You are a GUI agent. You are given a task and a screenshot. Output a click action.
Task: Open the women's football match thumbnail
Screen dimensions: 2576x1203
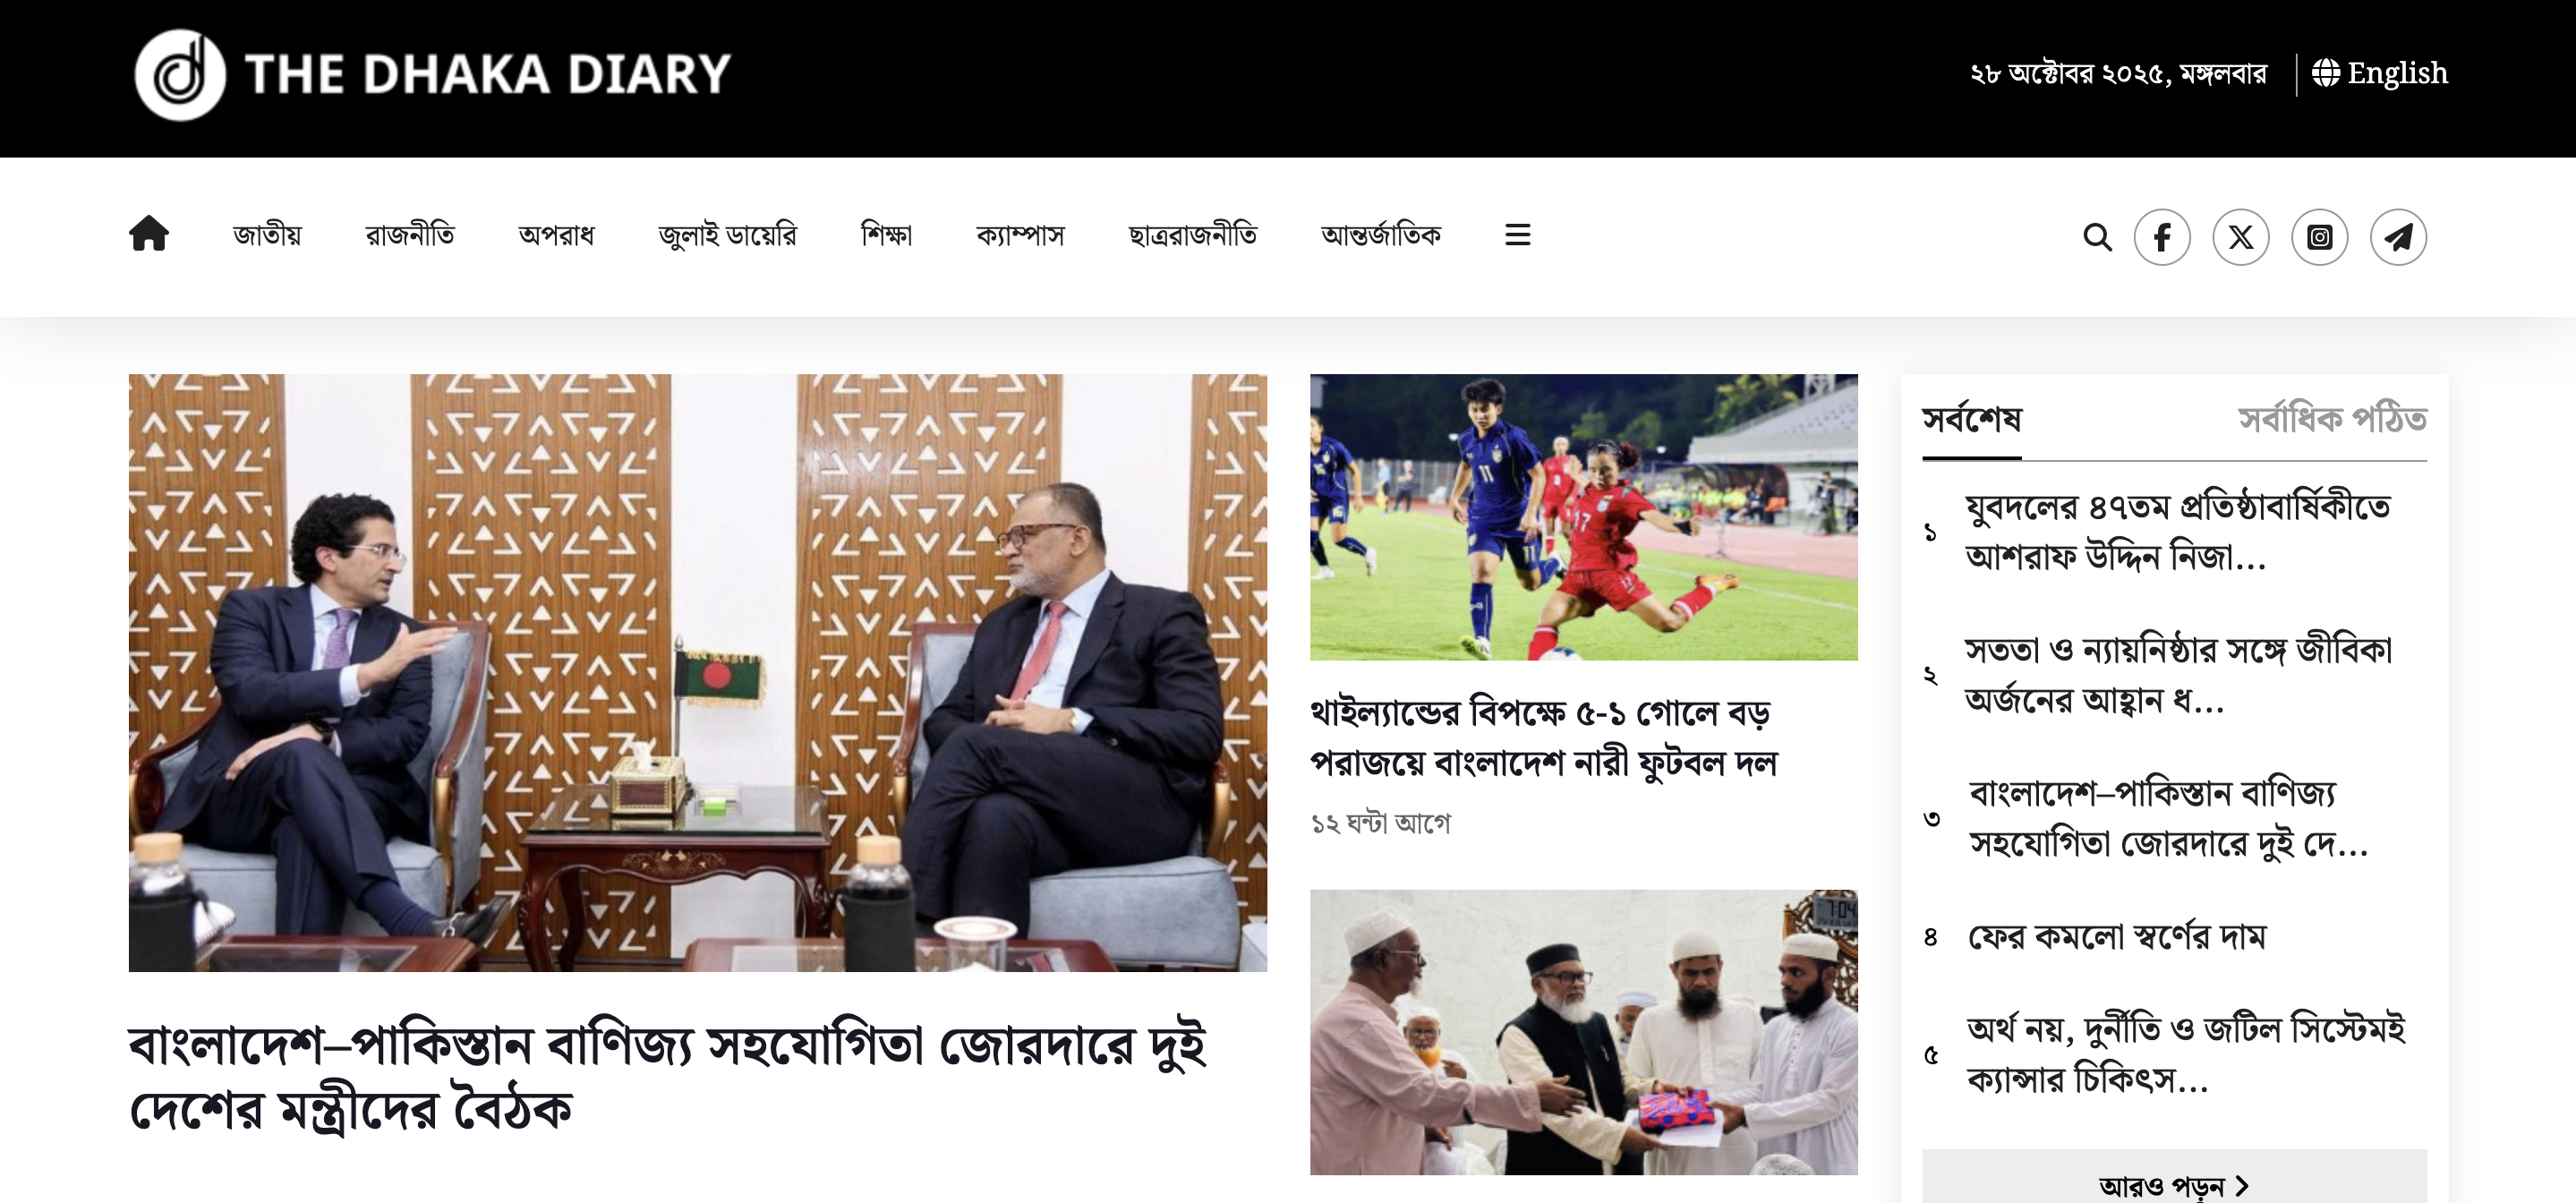(x=1583, y=517)
